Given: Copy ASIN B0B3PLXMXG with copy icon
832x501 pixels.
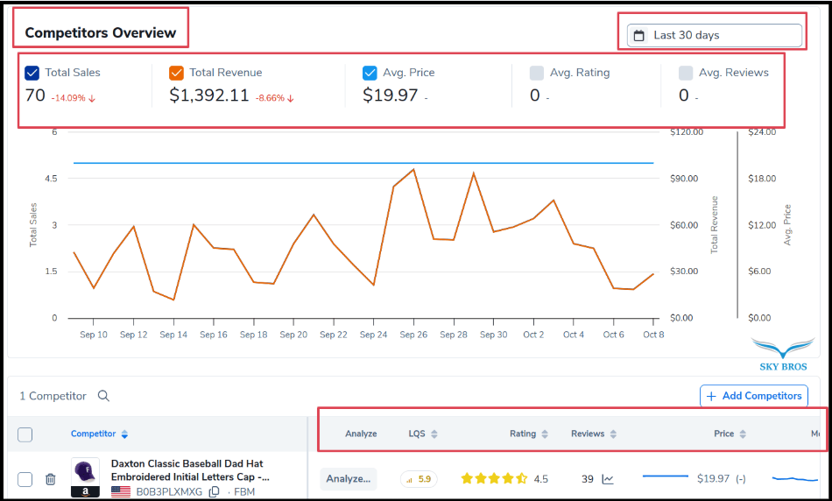Looking at the screenshot, I should [214, 492].
